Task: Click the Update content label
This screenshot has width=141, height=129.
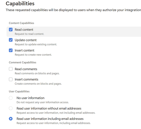Action: [x=26, y=40]
